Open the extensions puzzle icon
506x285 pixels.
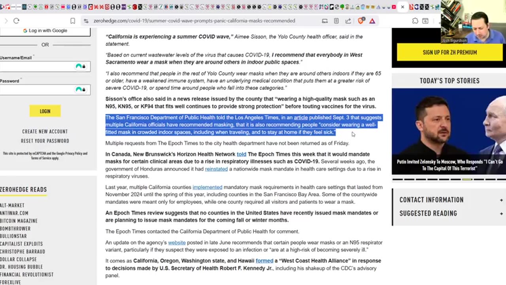coord(415,21)
